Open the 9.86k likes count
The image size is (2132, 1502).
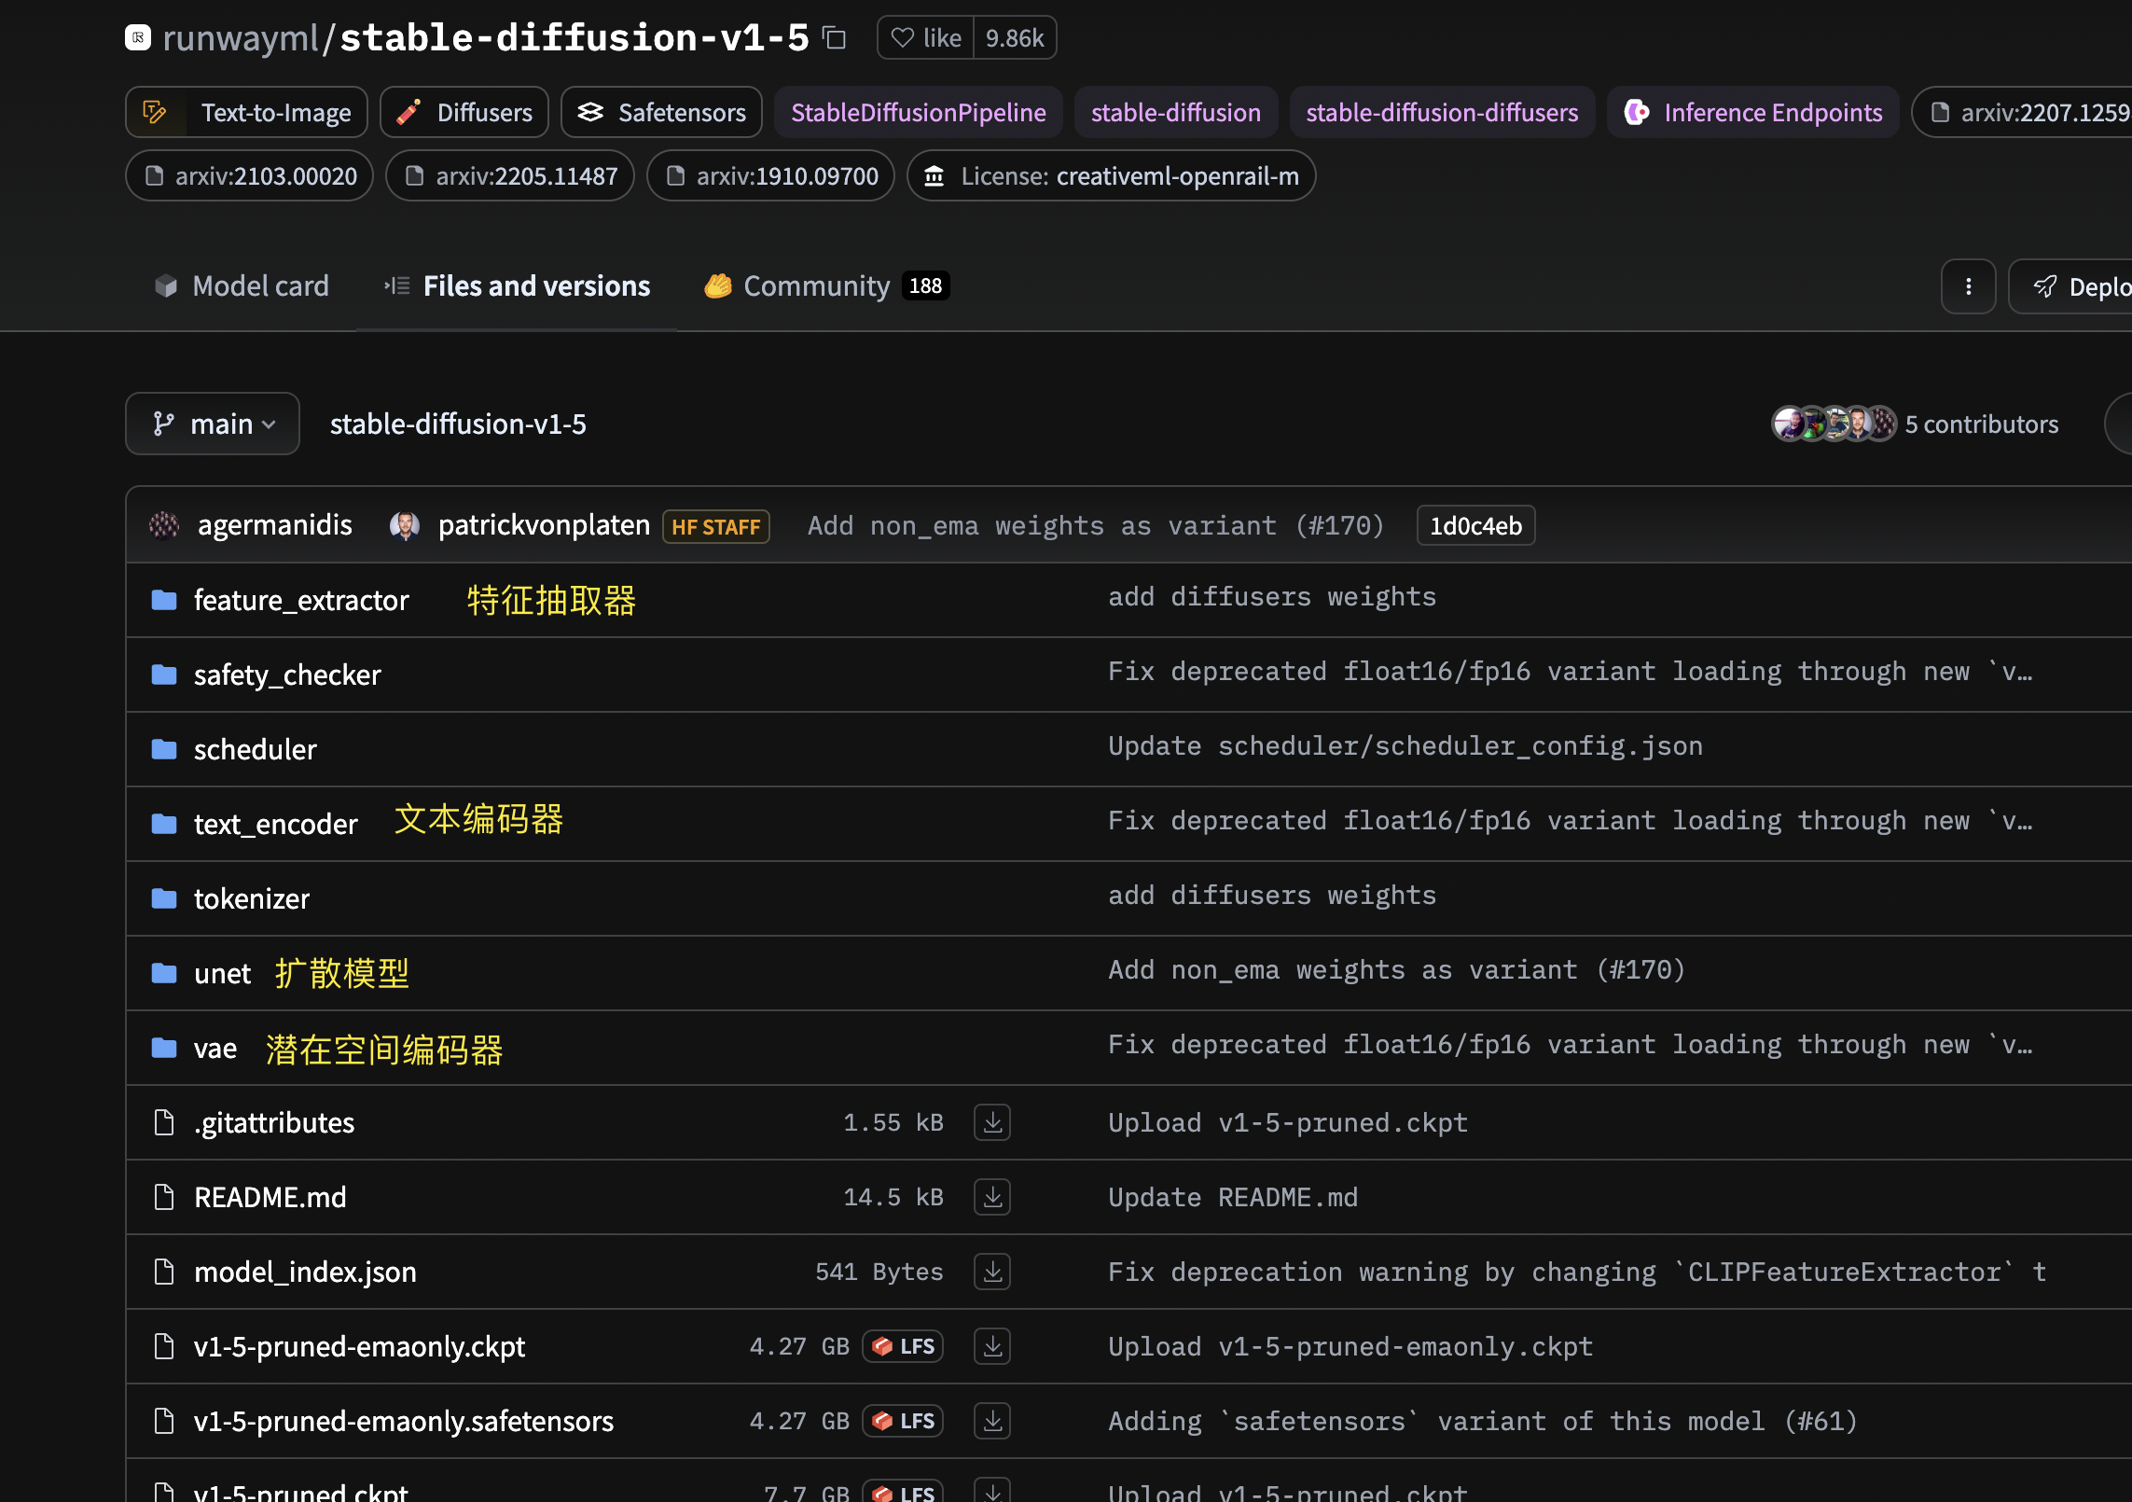click(1015, 38)
